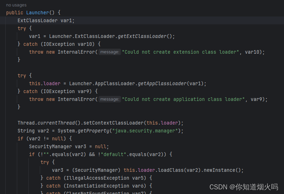284x194 pixels.
Task: Click the getProperty method call
Action: (93, 131)
